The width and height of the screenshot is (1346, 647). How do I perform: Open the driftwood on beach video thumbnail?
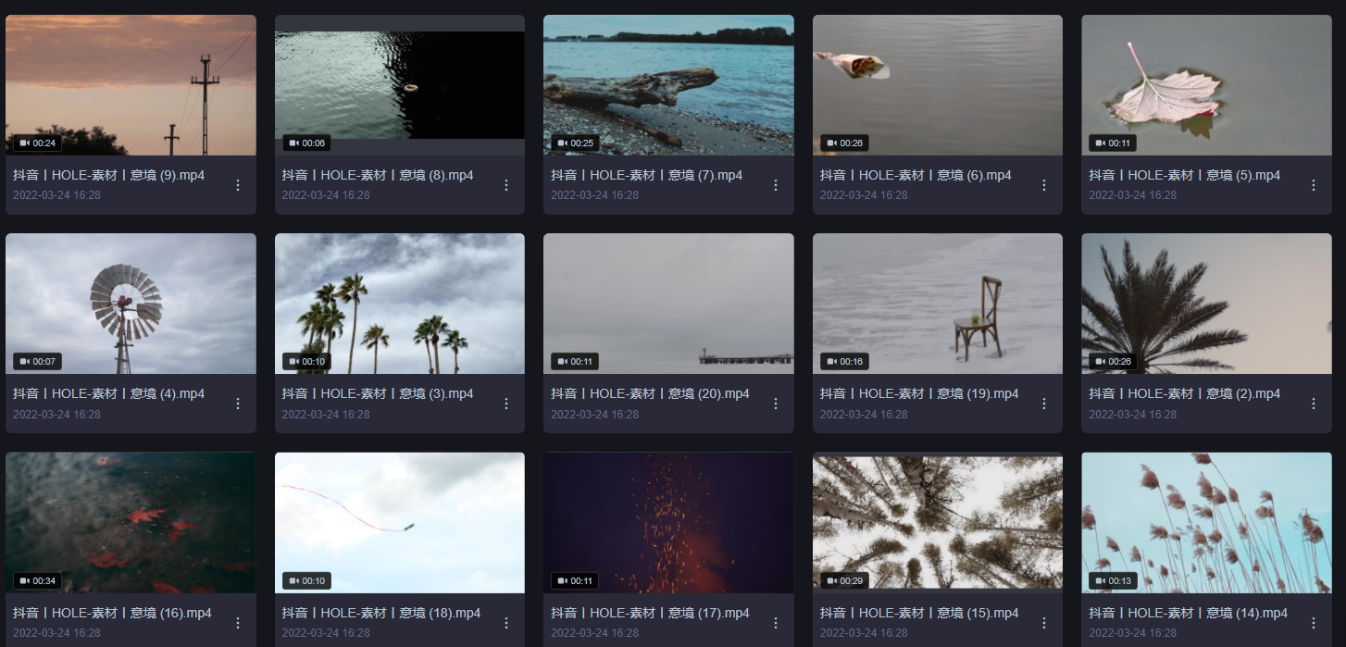click(x=668, y=85)
